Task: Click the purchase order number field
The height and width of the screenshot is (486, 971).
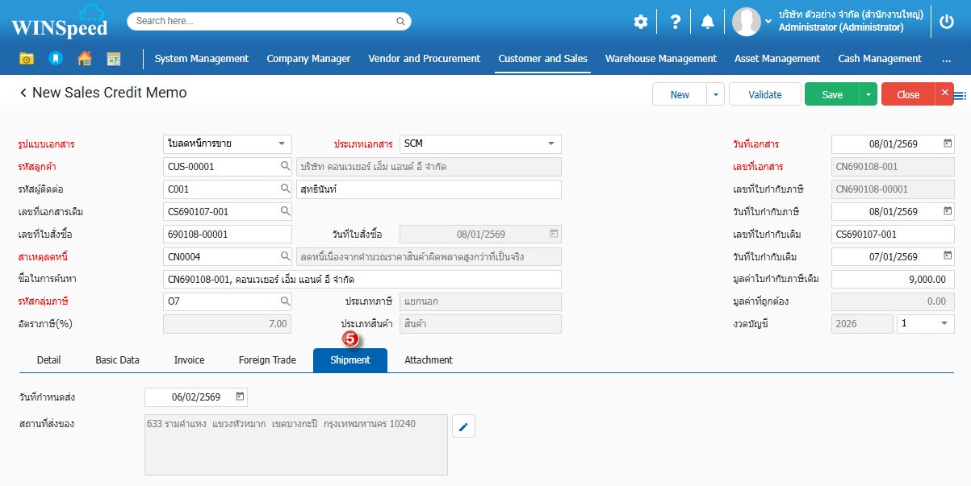Action: (227, 235)
